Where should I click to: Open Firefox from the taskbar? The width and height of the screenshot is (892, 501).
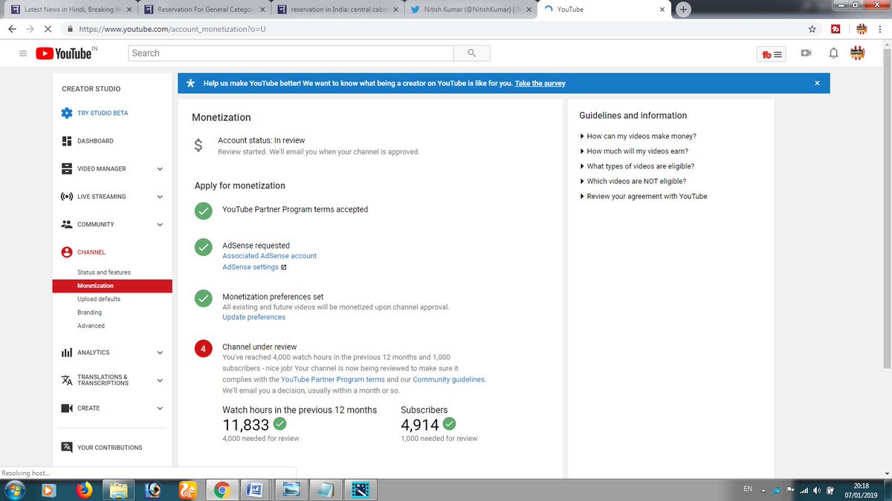pyautogui.click(x=83, y=490)
